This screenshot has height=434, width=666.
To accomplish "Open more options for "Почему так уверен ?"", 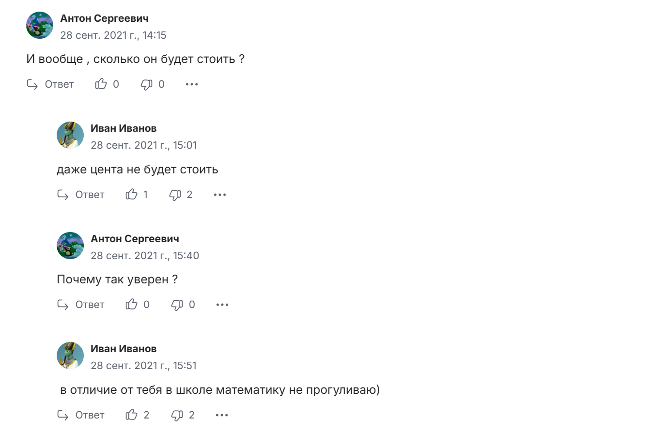I will pyautogui.click(x=222, y=305).
